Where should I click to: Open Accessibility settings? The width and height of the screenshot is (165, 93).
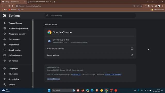[14, 79]
